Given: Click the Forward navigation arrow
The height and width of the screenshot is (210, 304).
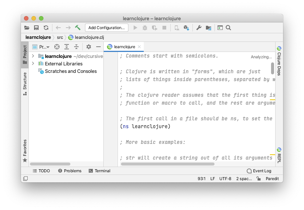Looking at the screenshot, I should 68,28.
